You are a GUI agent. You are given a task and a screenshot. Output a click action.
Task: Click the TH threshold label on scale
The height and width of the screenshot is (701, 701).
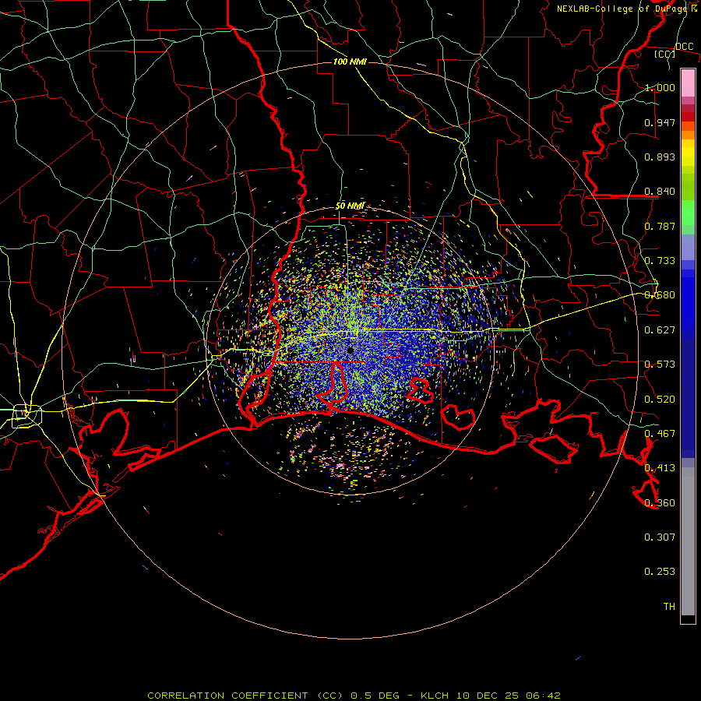[669, 607]
